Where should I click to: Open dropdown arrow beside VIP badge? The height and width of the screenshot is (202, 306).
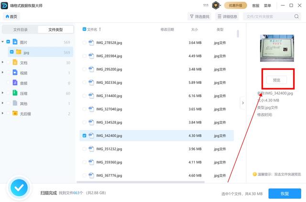[x=220, y=6]
